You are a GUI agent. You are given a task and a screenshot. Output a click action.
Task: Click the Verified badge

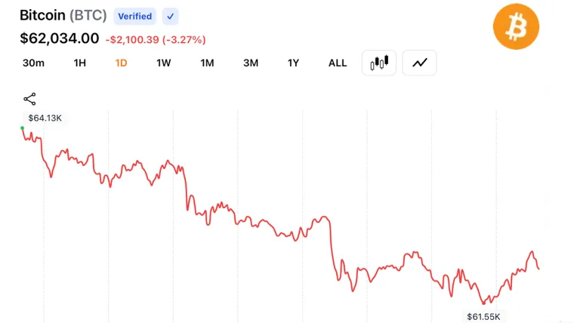click(134, 17)
